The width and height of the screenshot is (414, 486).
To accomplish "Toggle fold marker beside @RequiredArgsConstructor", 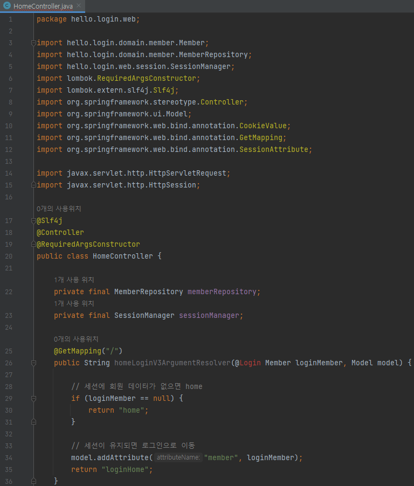I will click(x=33, y=244).
